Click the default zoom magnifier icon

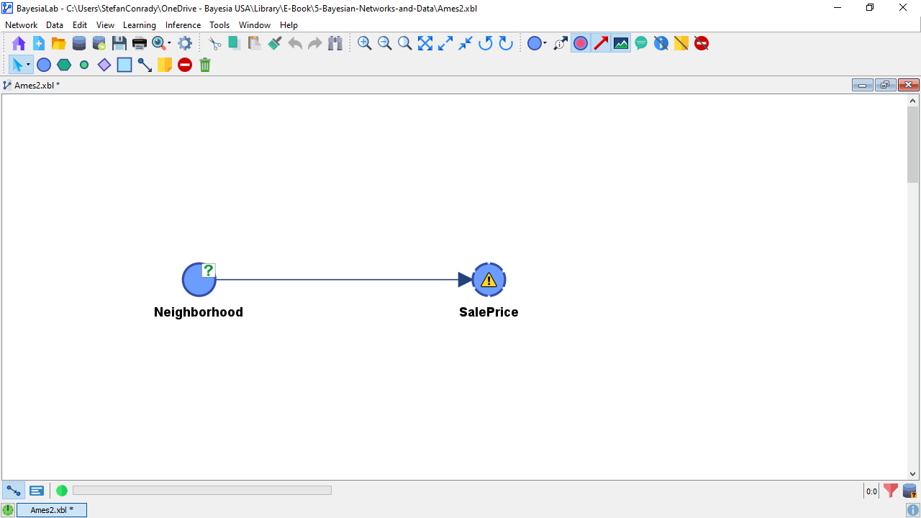point(405,43)
